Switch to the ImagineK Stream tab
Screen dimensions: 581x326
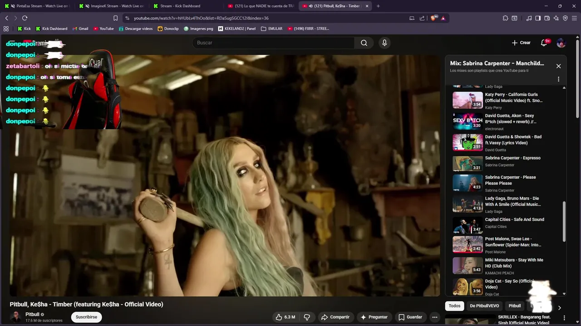112,6
